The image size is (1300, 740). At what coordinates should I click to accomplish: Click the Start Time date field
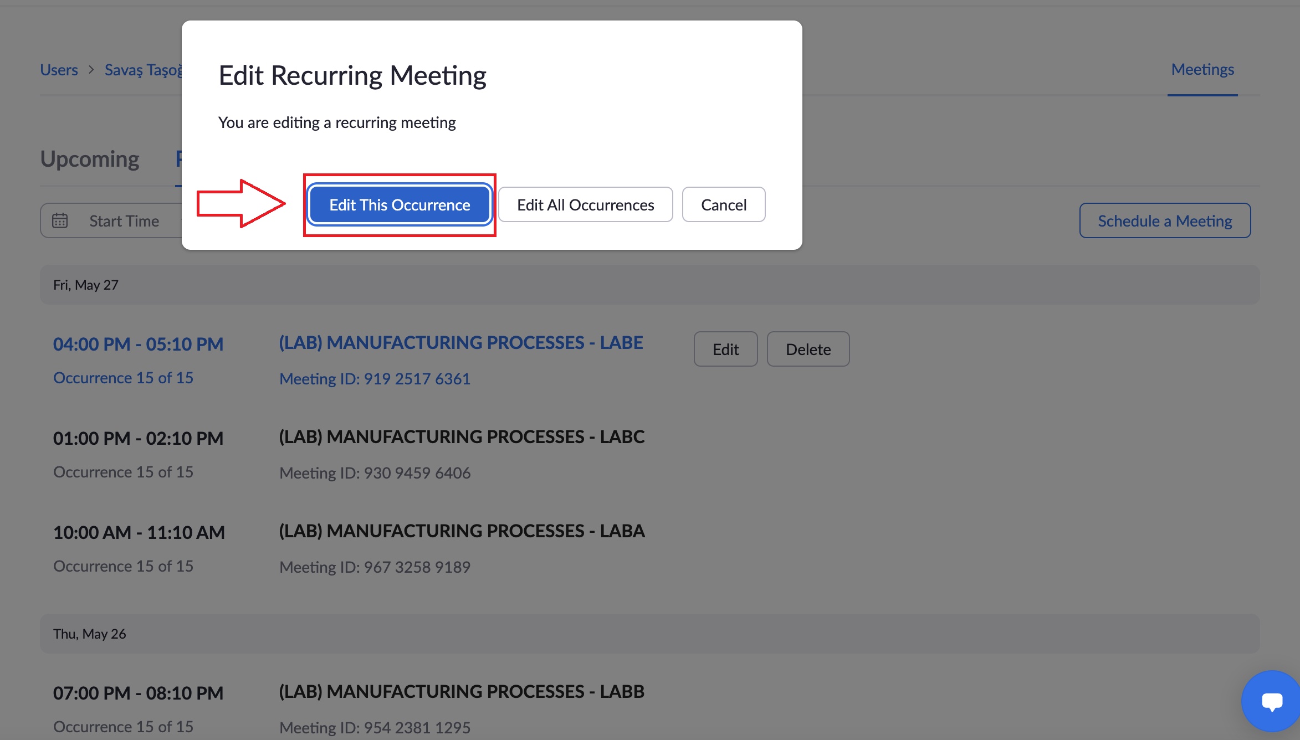(124, 221)
